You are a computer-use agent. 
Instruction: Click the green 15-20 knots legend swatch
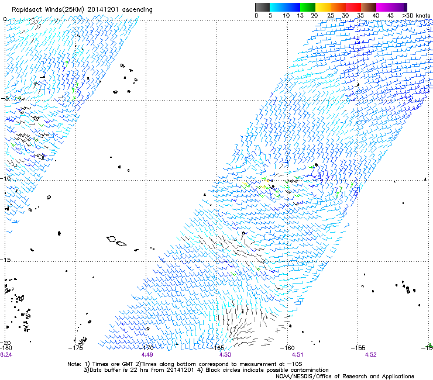[x=308, y=7]
